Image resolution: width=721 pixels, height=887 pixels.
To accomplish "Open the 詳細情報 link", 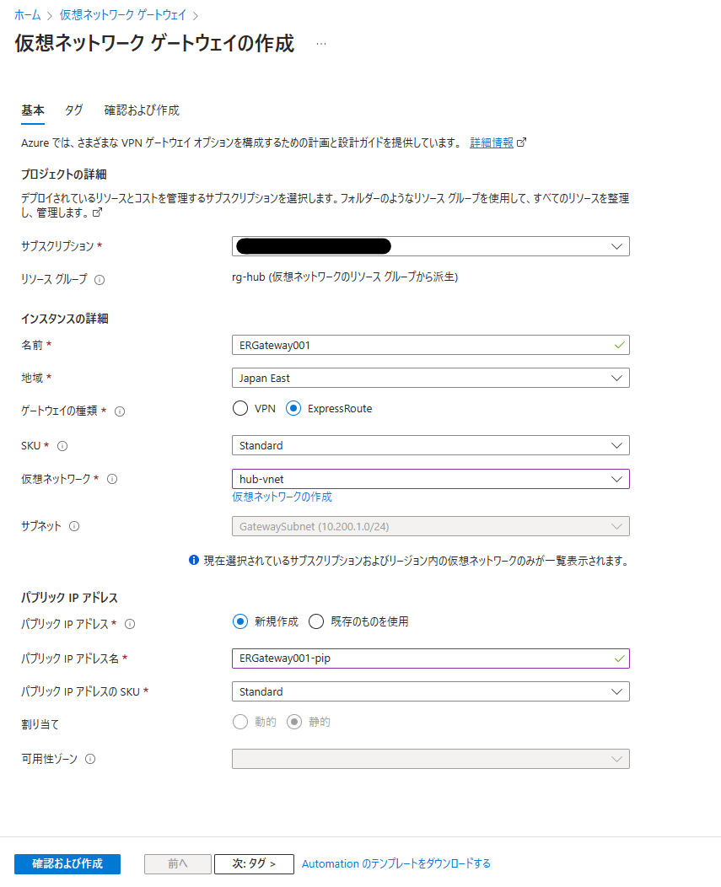I will point(492,142).
